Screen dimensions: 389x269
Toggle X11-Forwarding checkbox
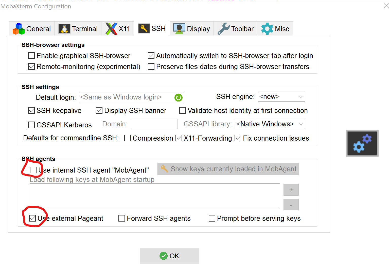click(x=179, y=138)
